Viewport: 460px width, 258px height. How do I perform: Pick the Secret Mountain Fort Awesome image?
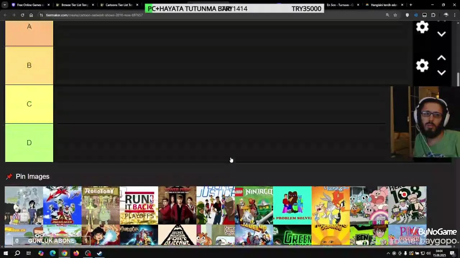[177, 235]
